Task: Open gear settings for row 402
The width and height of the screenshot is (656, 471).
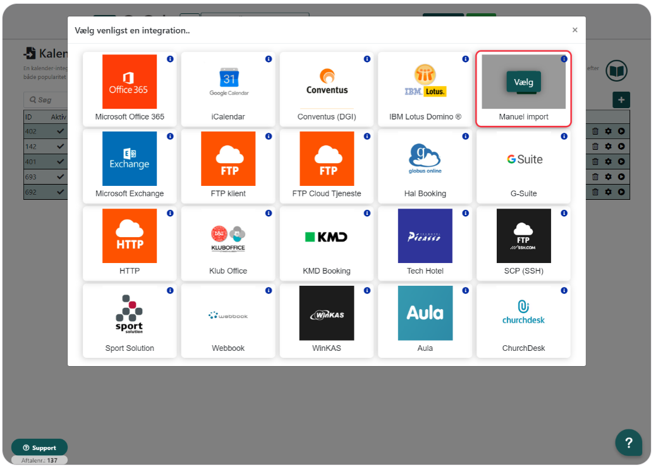Action: point(609,131)
